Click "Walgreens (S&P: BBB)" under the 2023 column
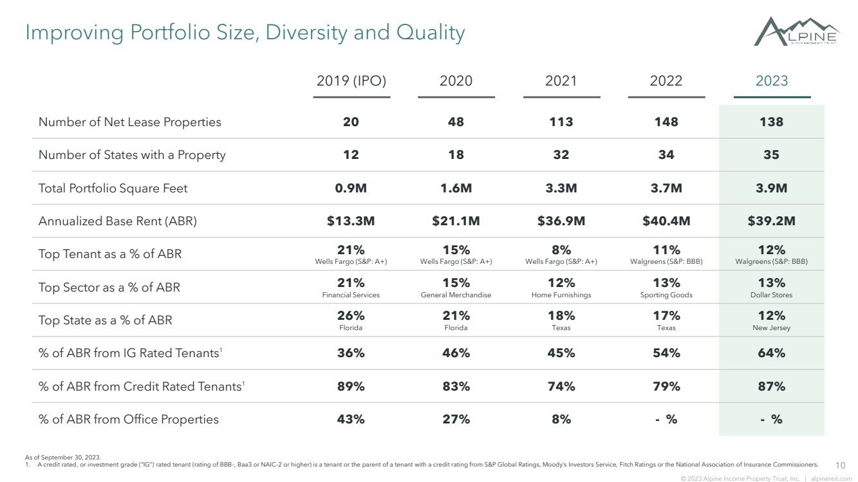The image size is (858, 482). pyautogui.click(x=771, y=262)
